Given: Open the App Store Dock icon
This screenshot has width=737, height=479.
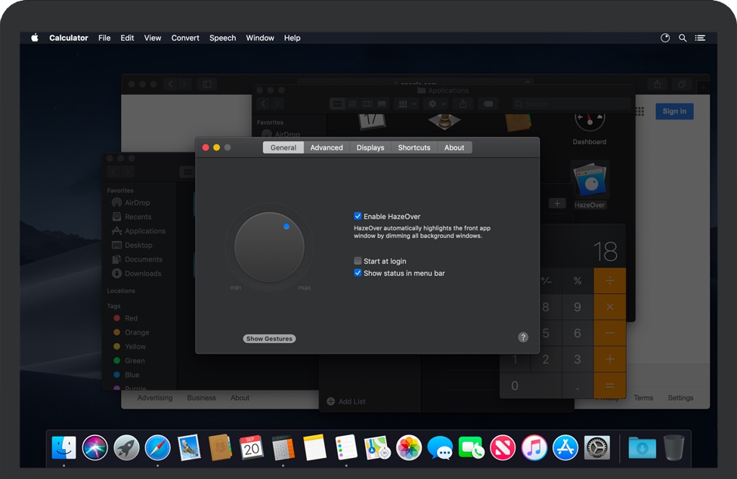Looking at the screenshot, I should point(565,447).
